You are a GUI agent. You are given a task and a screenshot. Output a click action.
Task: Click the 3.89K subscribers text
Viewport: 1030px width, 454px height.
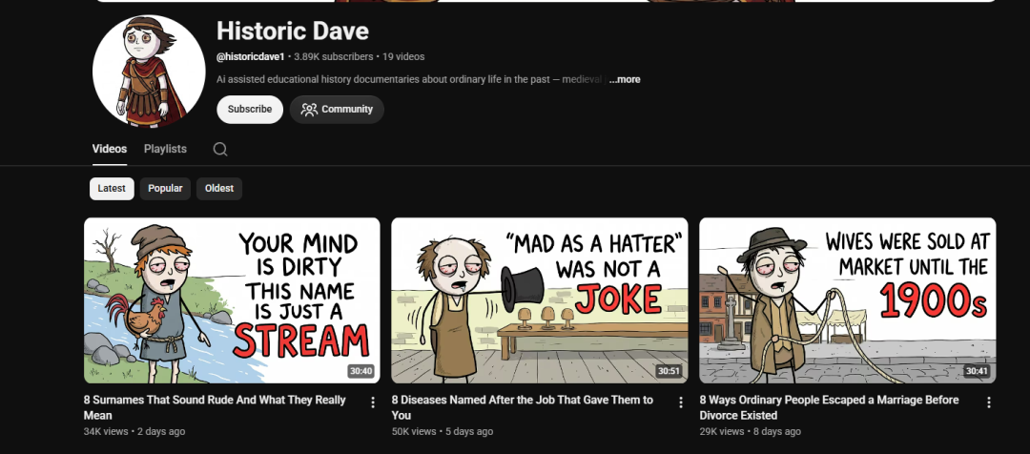click(x=334, y=56)
